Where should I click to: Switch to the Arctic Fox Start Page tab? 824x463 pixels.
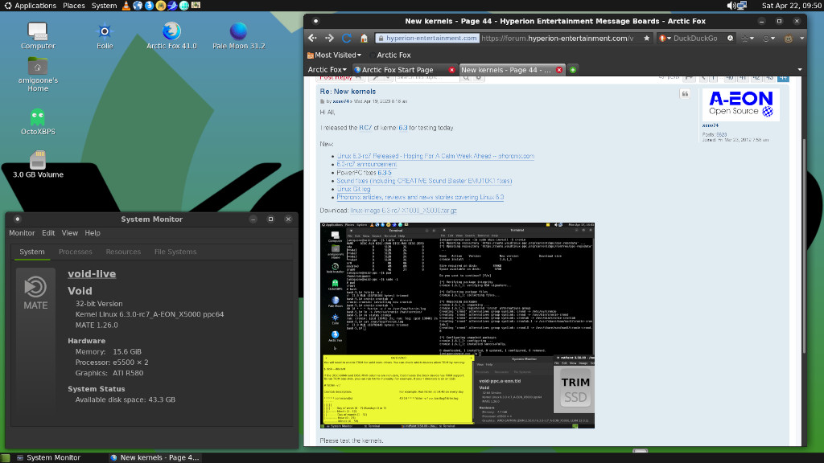[x=405, y=70]
